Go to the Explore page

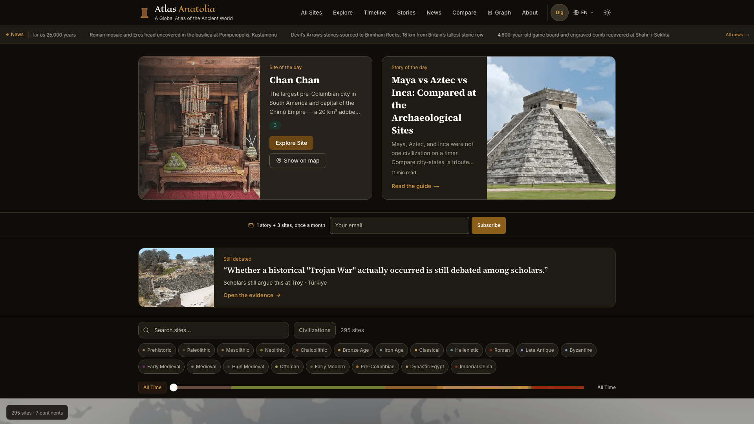pyautogui.click(x=343, y=13)
